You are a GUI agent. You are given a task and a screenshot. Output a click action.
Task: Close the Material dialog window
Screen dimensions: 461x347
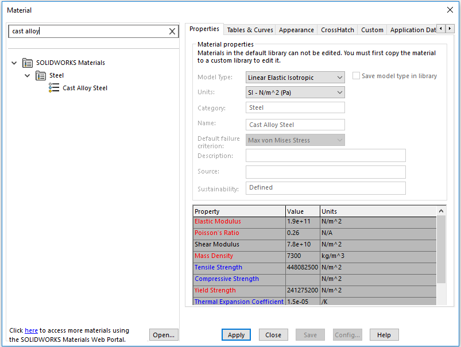[450, 10]
